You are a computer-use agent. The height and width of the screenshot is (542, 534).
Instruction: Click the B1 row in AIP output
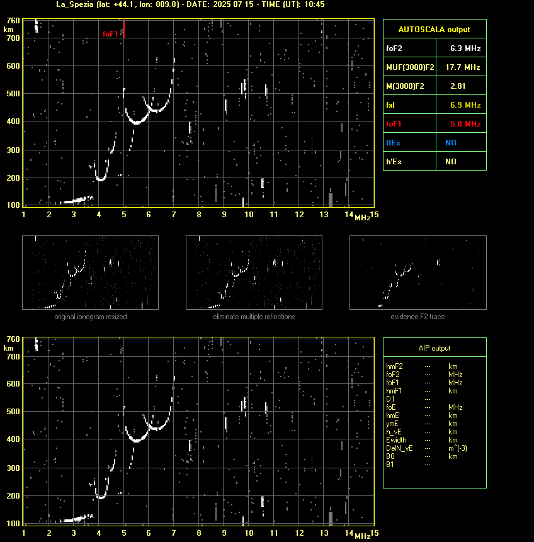coord(409,465)
